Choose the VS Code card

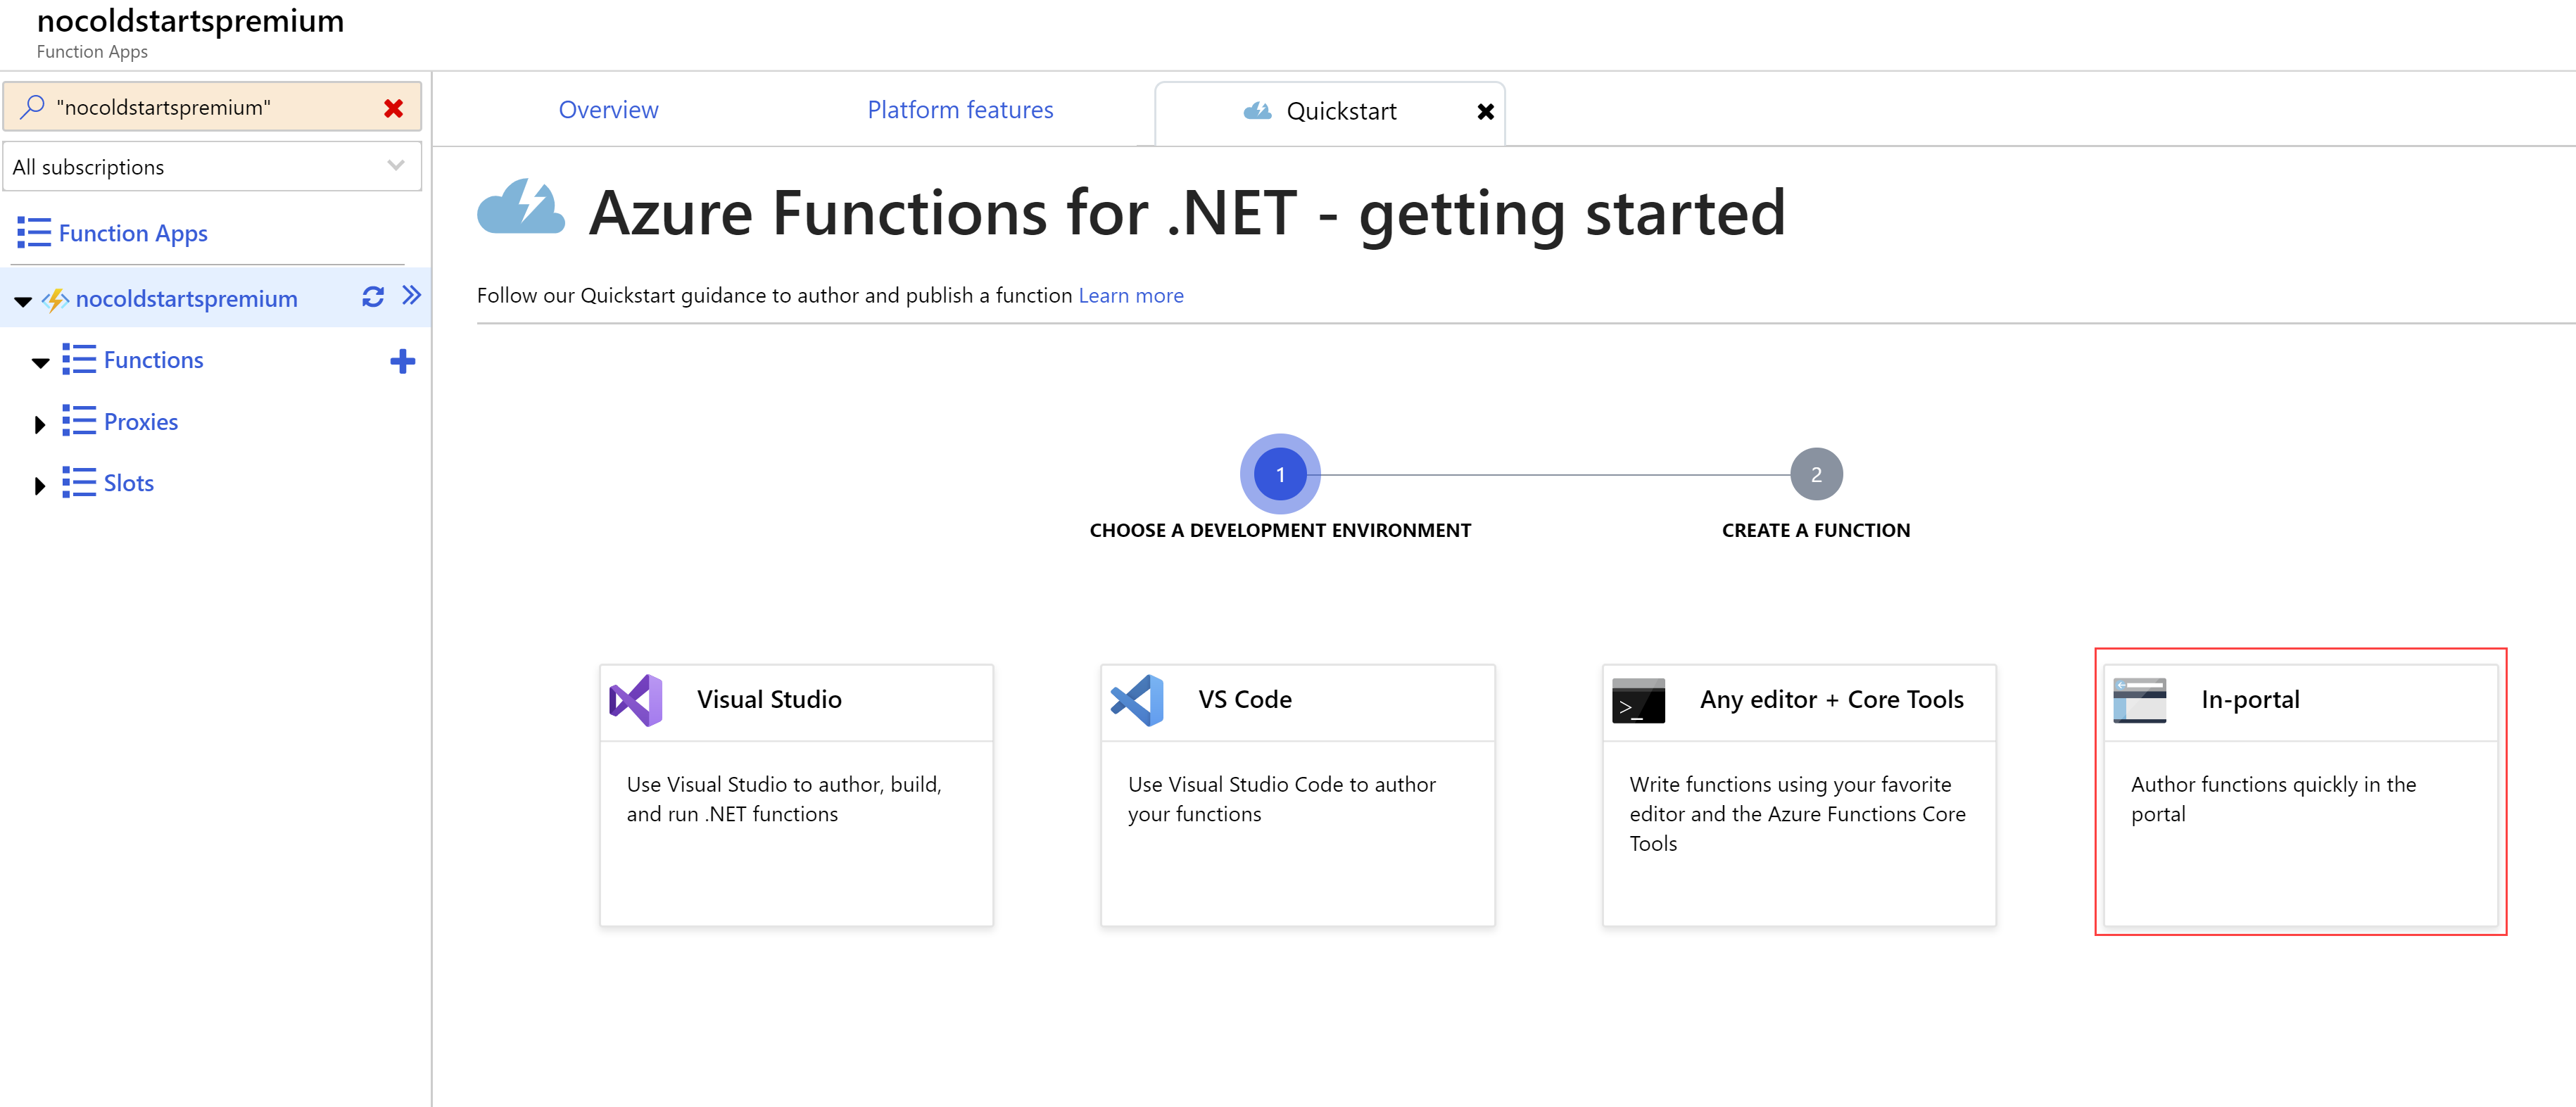(x=1297, y=795)
